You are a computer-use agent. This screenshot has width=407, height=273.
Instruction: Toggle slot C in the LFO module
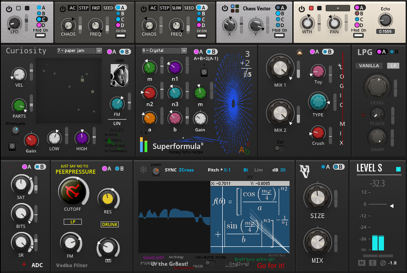42,19
